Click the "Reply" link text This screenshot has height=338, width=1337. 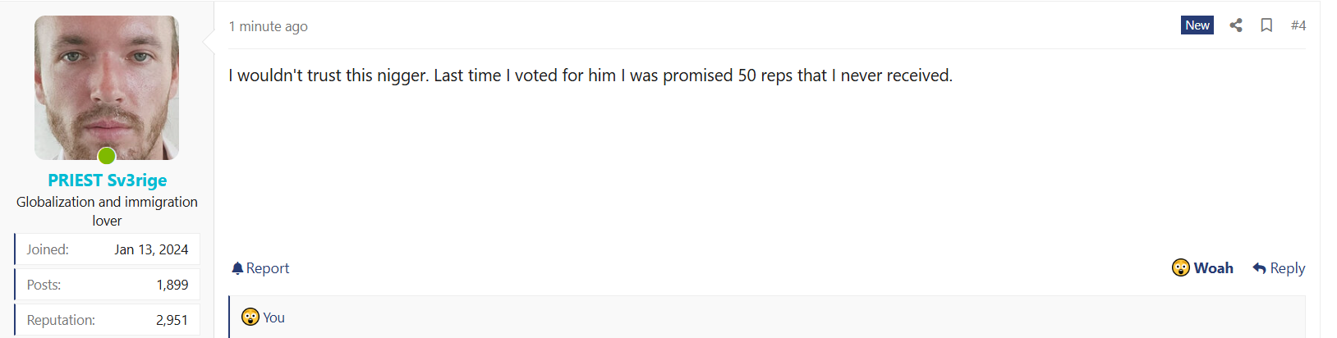[x=1287, y=268]
